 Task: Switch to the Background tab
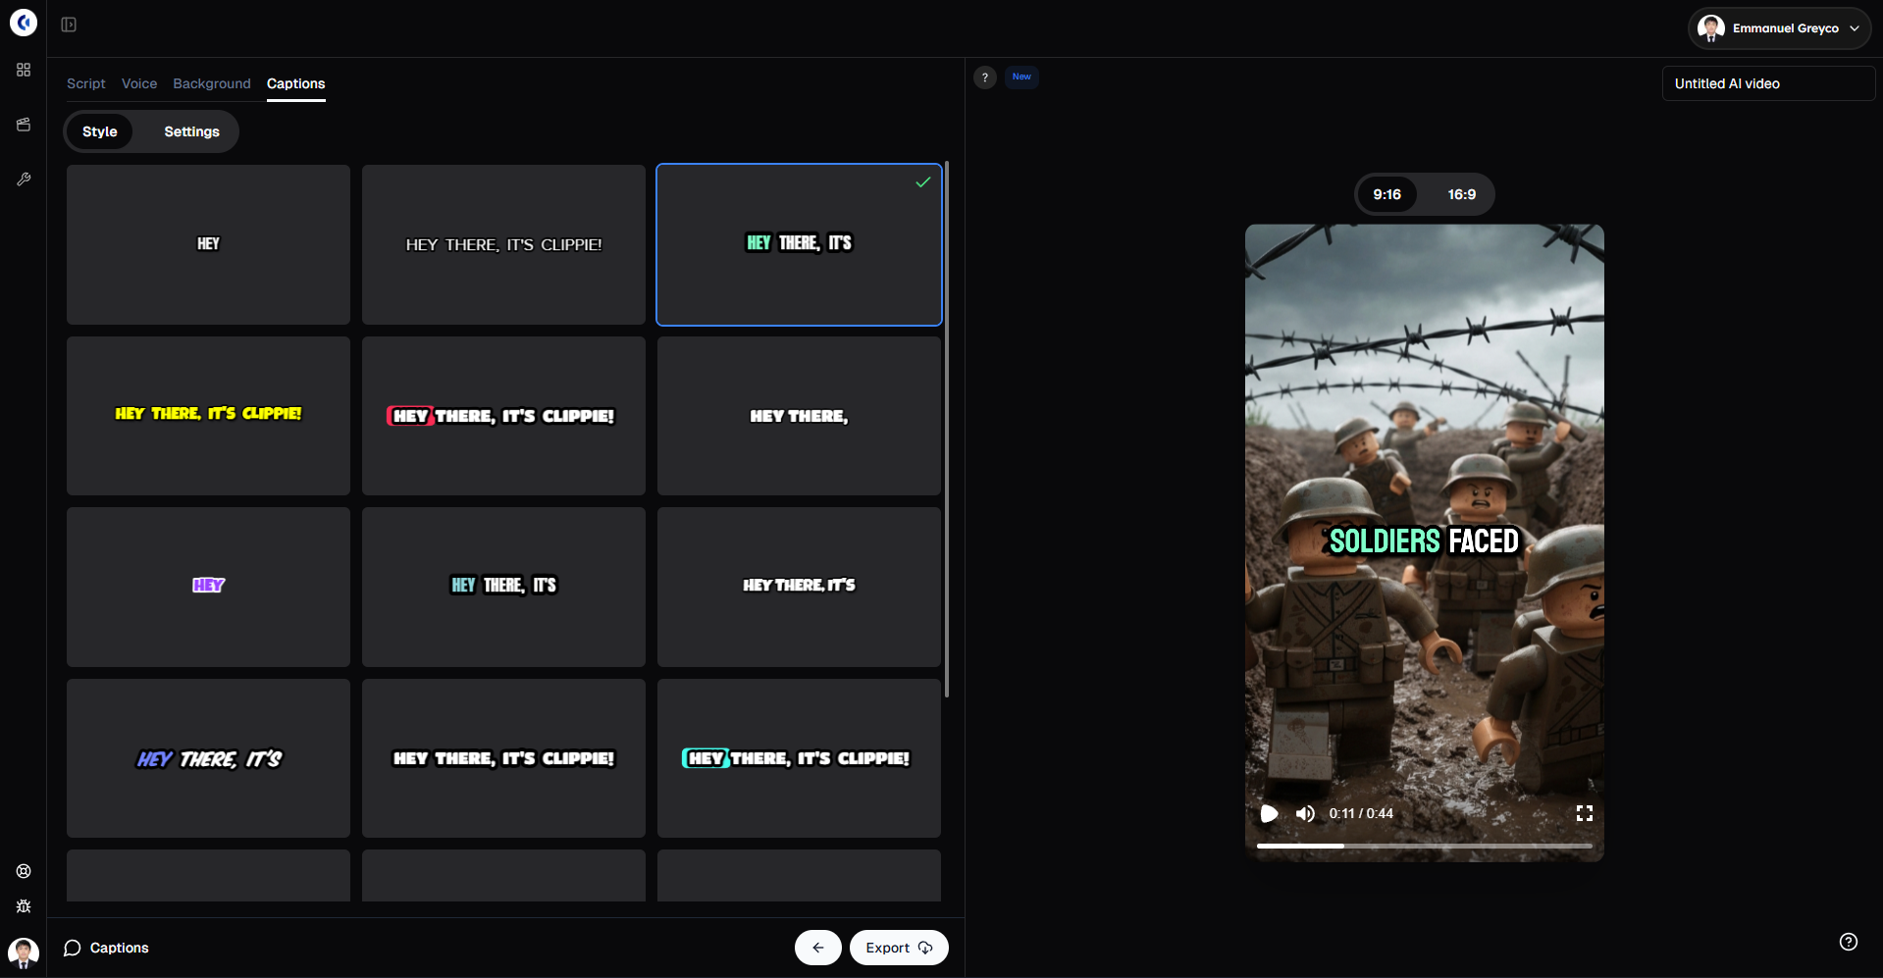coord(212,83)
